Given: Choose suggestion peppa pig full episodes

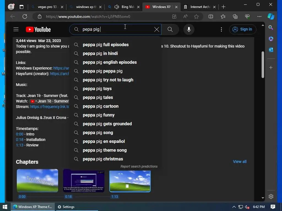Looking at the screenshot, I should (116, 45).
